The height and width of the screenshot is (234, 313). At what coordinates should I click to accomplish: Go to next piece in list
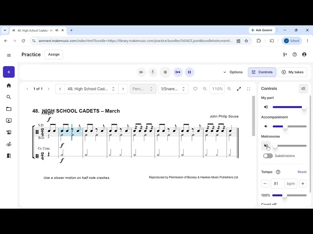[x=123, y=89]
